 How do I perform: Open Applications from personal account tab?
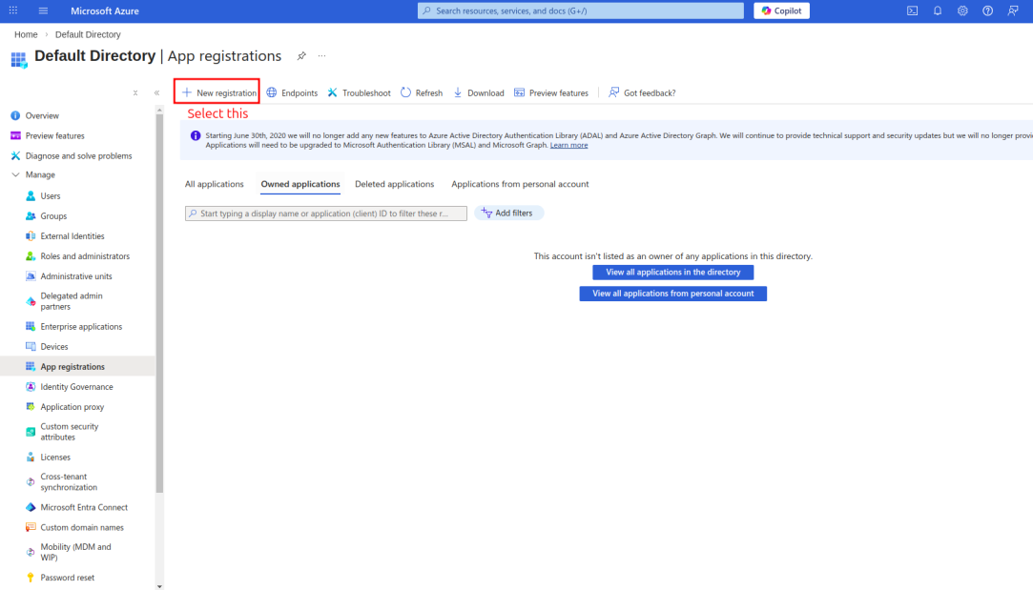(520, 184)
